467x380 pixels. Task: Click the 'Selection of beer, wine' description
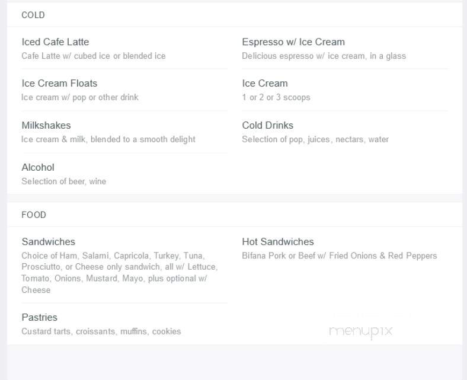coord(64,181)
